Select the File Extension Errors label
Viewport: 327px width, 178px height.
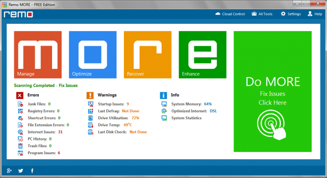pos(46,125)
